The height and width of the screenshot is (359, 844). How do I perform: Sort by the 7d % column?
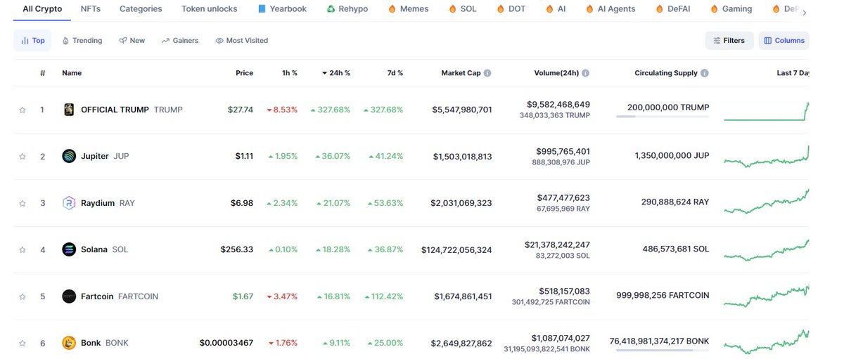[395, 73]
